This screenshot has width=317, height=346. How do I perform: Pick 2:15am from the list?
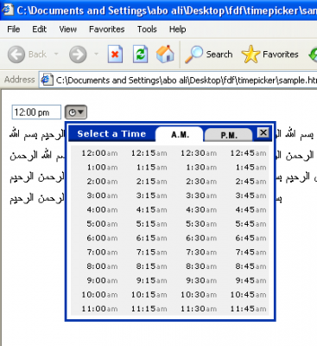[x=152, y=182]
